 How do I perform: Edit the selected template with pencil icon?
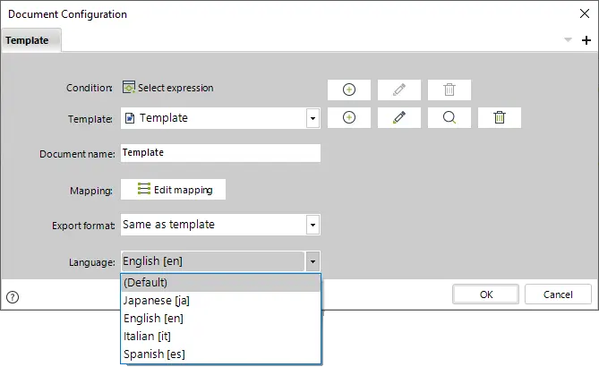coord(399,117)
